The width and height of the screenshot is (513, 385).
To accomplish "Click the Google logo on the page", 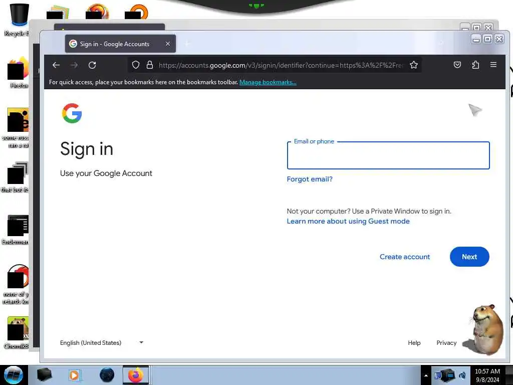I will [x=72, y=113].
